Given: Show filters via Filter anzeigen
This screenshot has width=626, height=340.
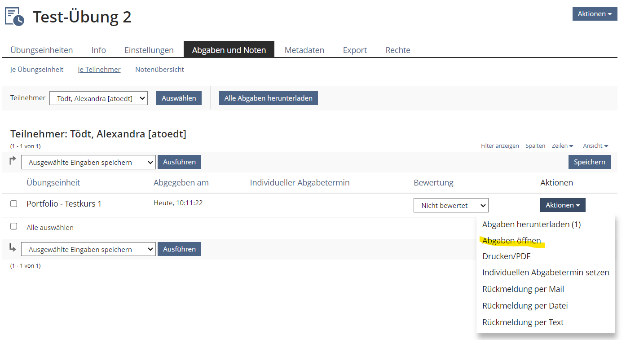Looking at the screenshot, I should point(499,146).
